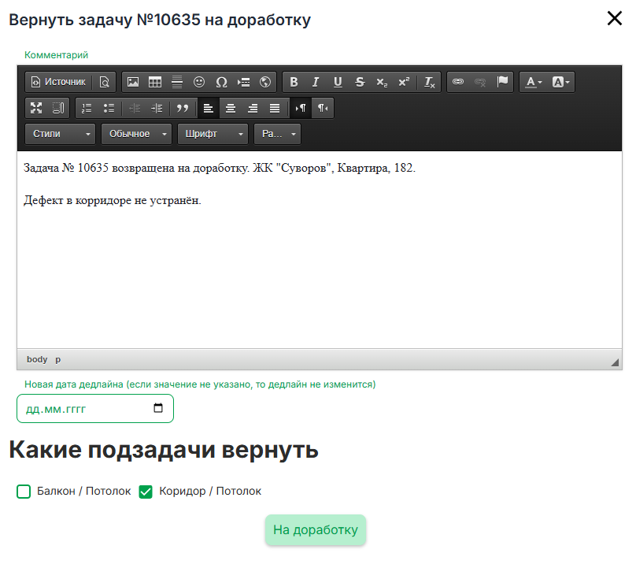Set left-to-right text direction
The image size is (636, 568).
tap(301, 108)
